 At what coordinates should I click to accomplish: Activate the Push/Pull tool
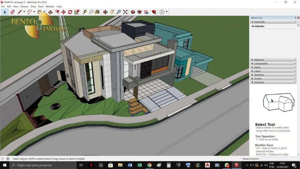pyautogui.click(x=50, y=12)
